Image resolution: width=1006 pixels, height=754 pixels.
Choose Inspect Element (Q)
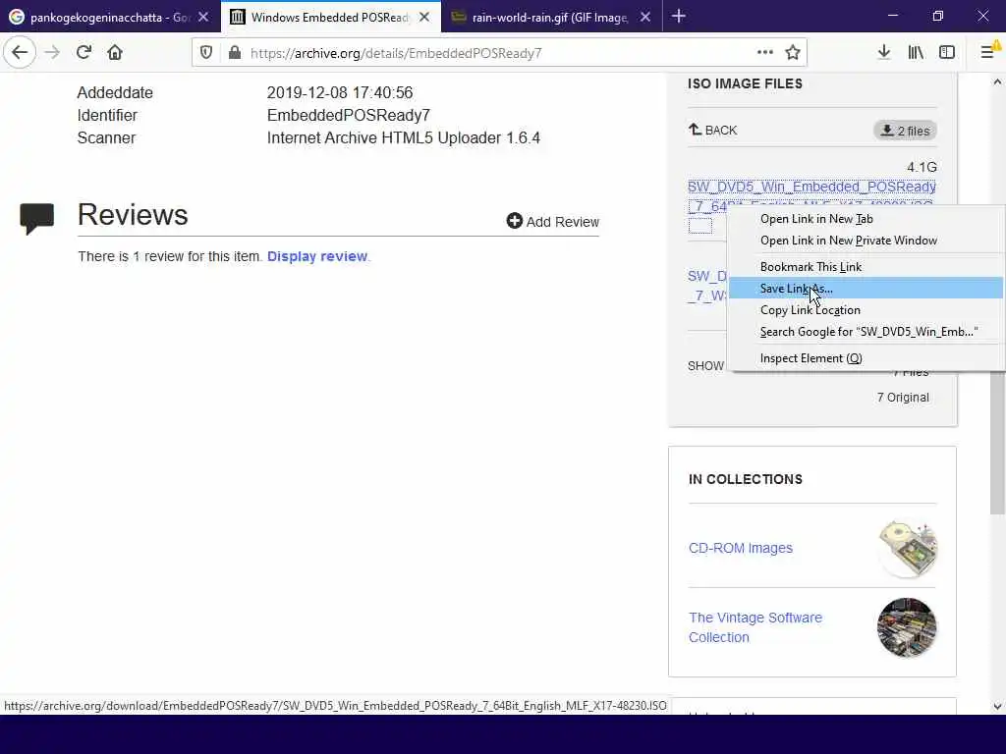866,358
